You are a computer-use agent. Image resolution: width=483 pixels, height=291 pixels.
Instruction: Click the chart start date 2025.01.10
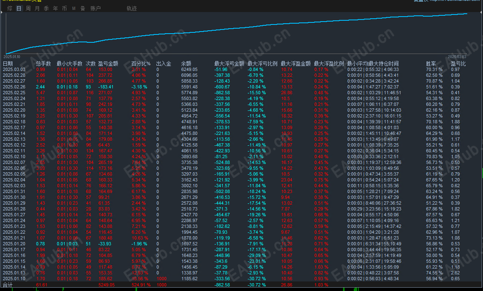tap(12, 57)
